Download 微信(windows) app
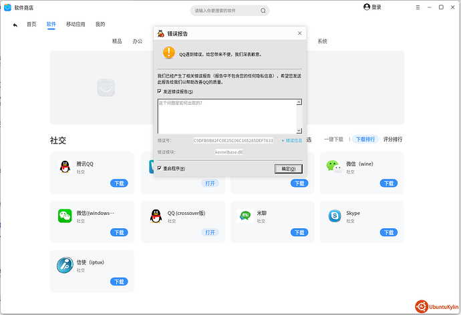461x315 pixels. (x=119, y=232)
